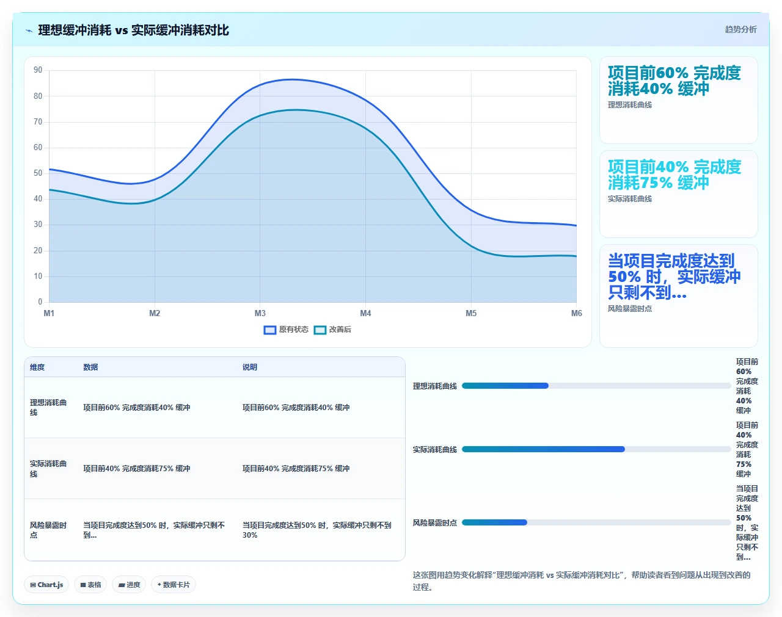The image size is (782, 617).
Task: Toggle the 原有状态 legend swatch
Action: 270,330
